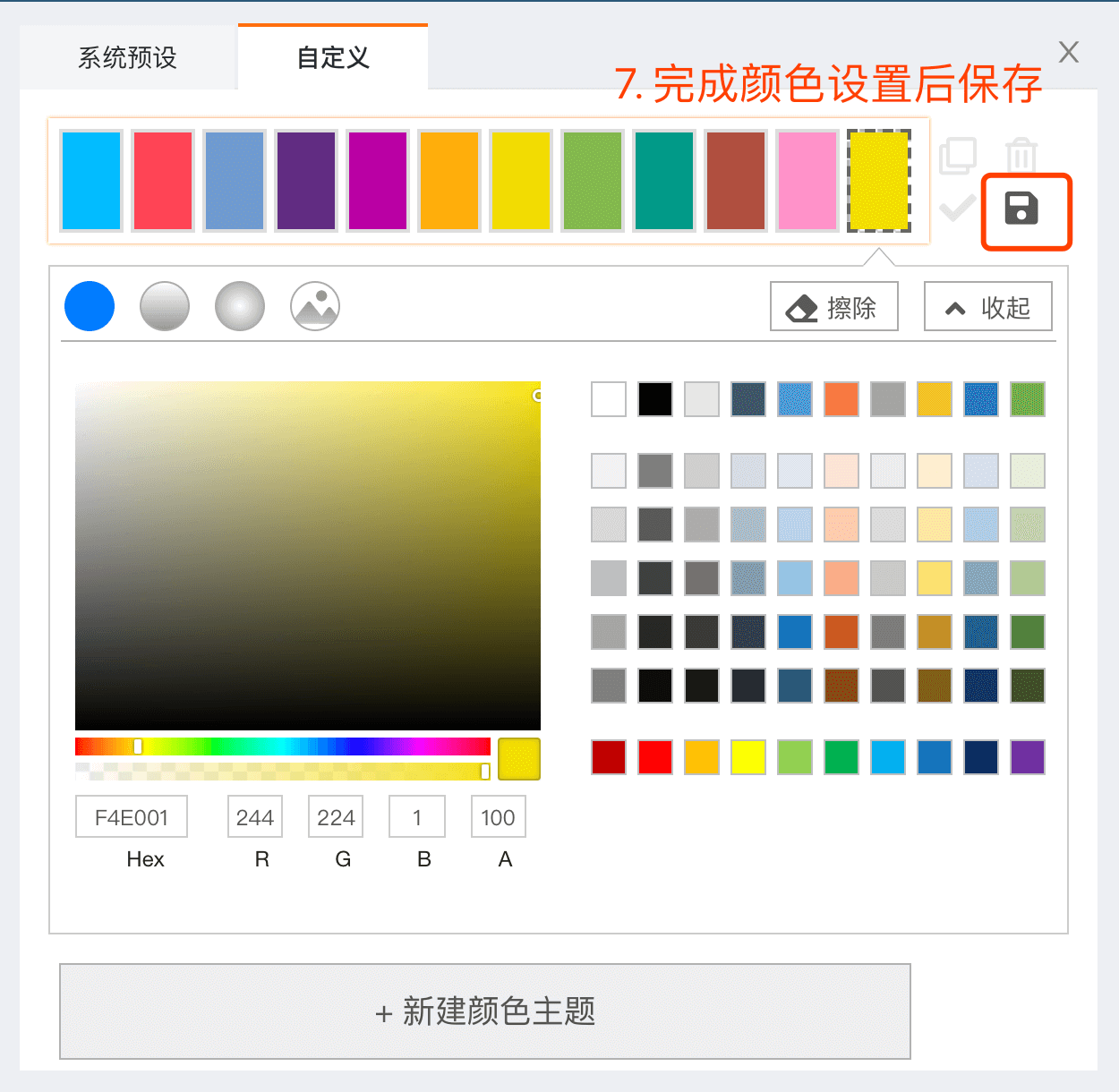
Task: Pick the amber standard color swatch
Action: point(702,757)
